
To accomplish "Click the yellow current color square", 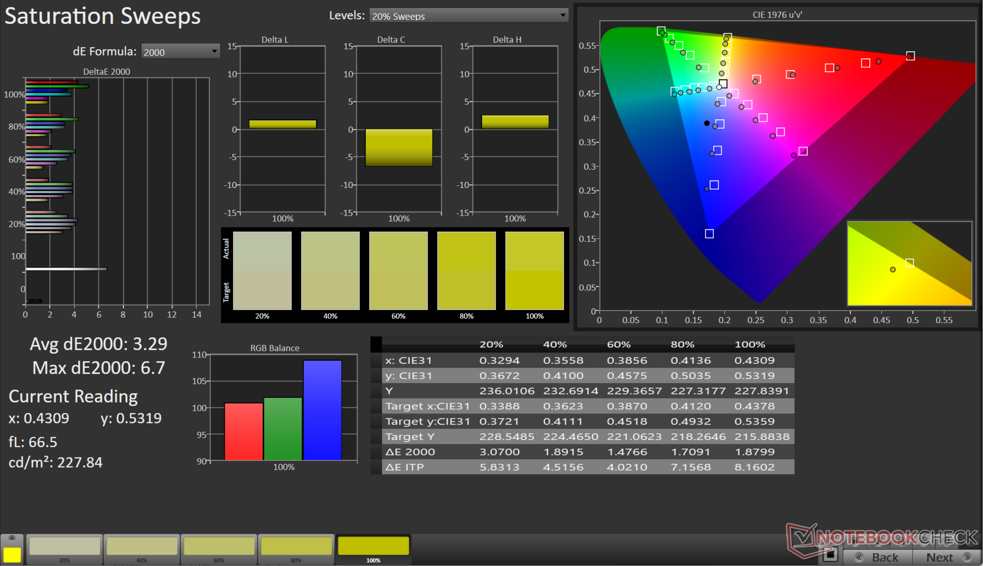I will point(12,554).
